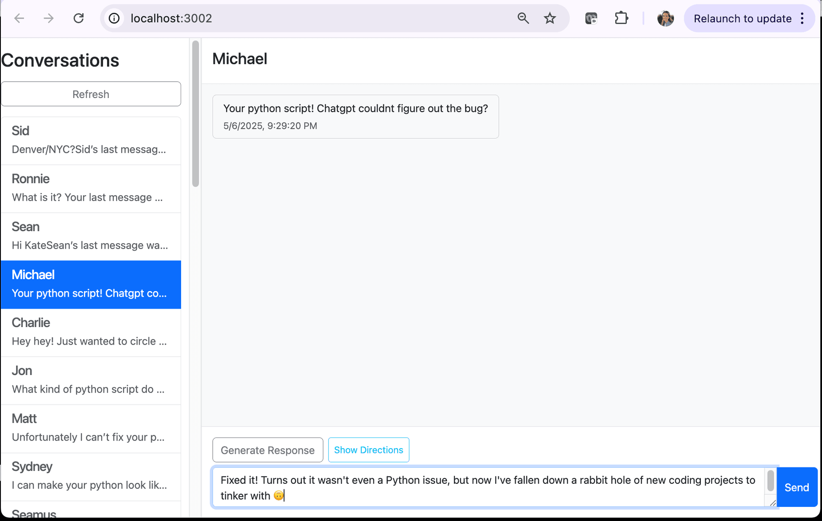Click Show Directions
The height and width of the screenshot is (521, 822).
pos(369,450)
